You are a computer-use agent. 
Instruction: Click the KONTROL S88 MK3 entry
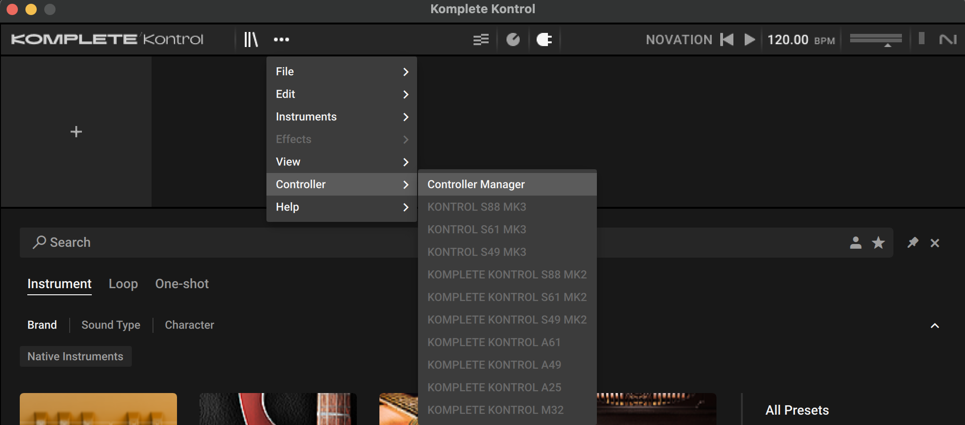(507, 207)
